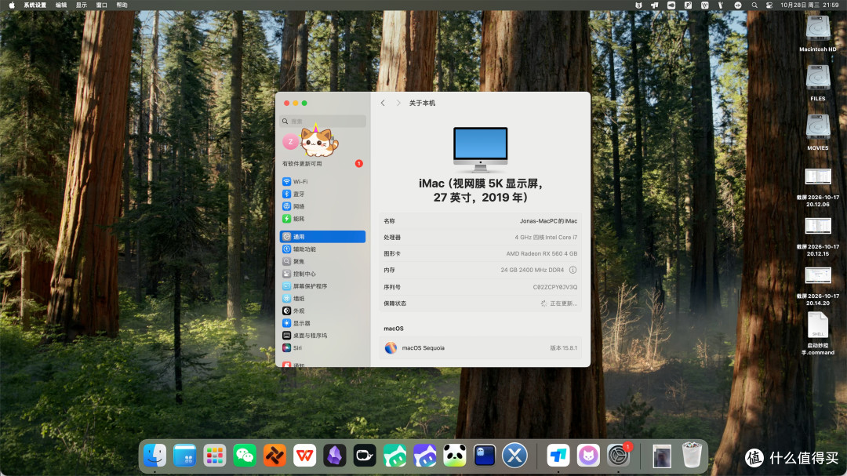
Task: Open 辅助功能 (Accessibility) settings
Action: click(x=322, y=249)
